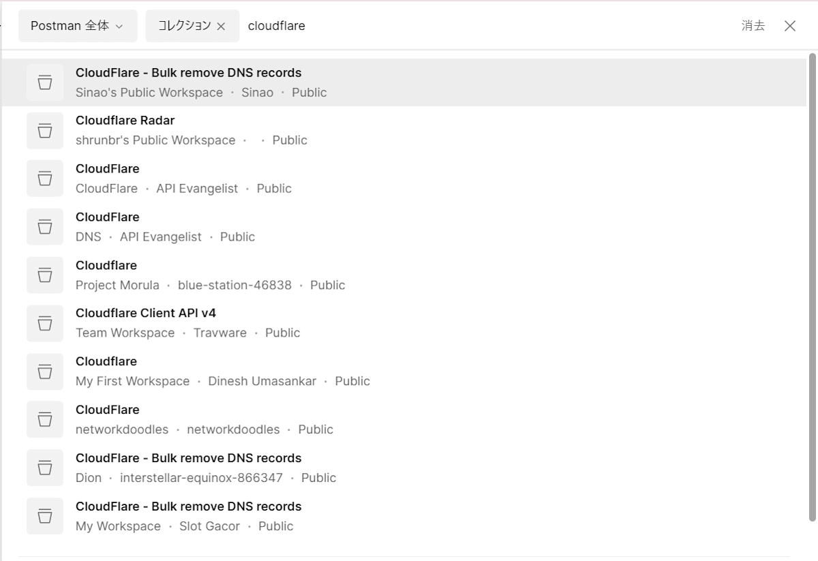Click the text Dinesh Umasankar
This screenshot has width=818, height=561.
point(262,381)
